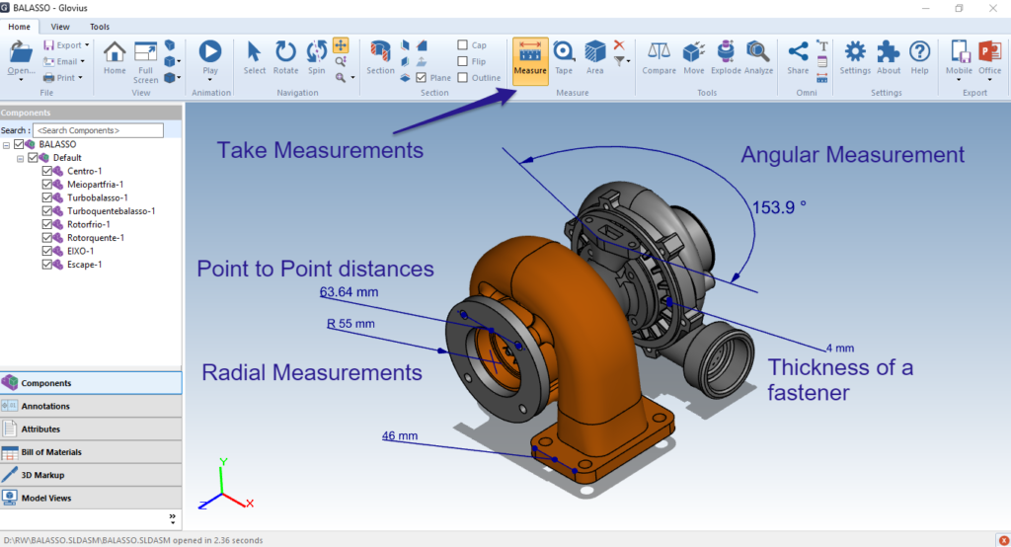Select the Tape measure tool
The height and width of the screenshot is (547, 1011).
coord(564,51)
